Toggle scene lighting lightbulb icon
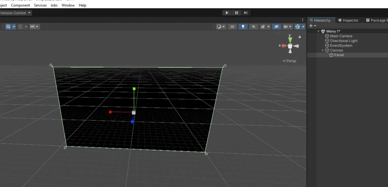The image size is (388, 187). (243, 26)
